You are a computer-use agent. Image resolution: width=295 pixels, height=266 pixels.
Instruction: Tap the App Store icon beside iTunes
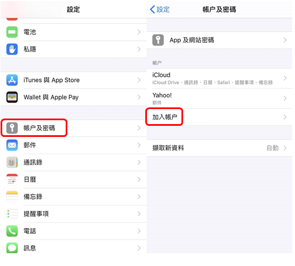(x=12, y=80)
